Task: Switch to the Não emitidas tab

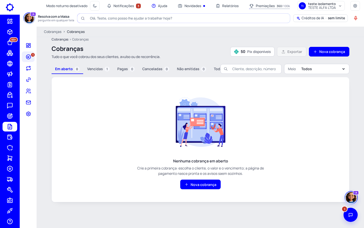Action: point(191,69)
